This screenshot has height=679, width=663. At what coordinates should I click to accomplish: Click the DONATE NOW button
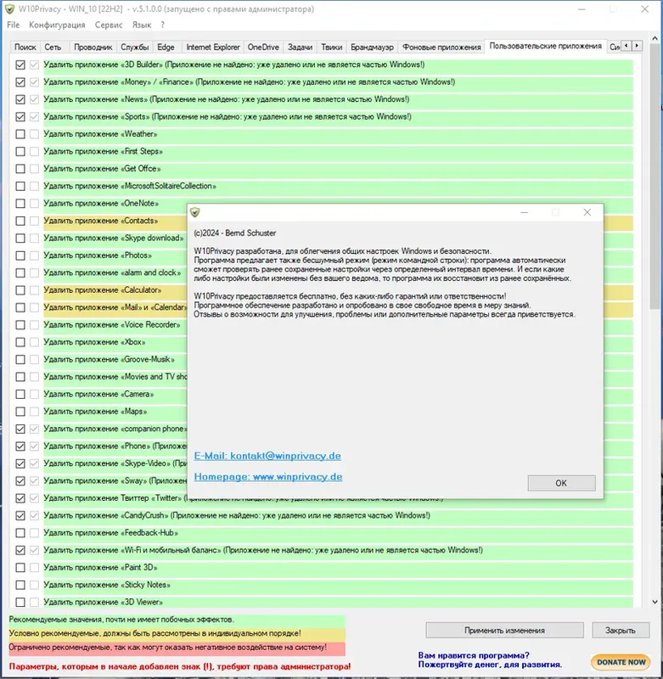click(621, 662)
